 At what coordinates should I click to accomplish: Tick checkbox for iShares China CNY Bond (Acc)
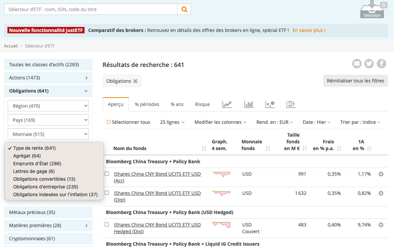pyautogui.click(x=107, y=174)
